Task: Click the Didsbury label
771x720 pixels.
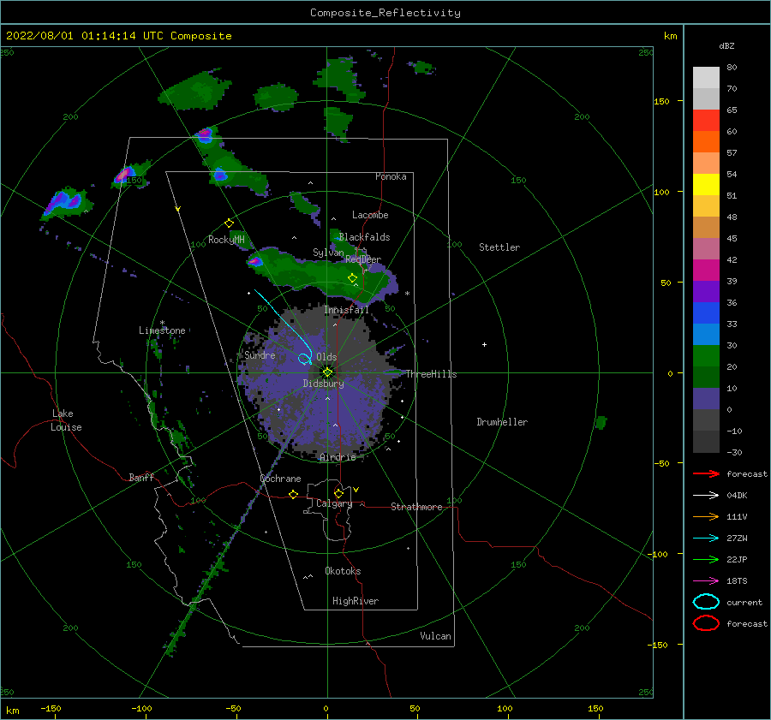Action: (x=323, y=384)
